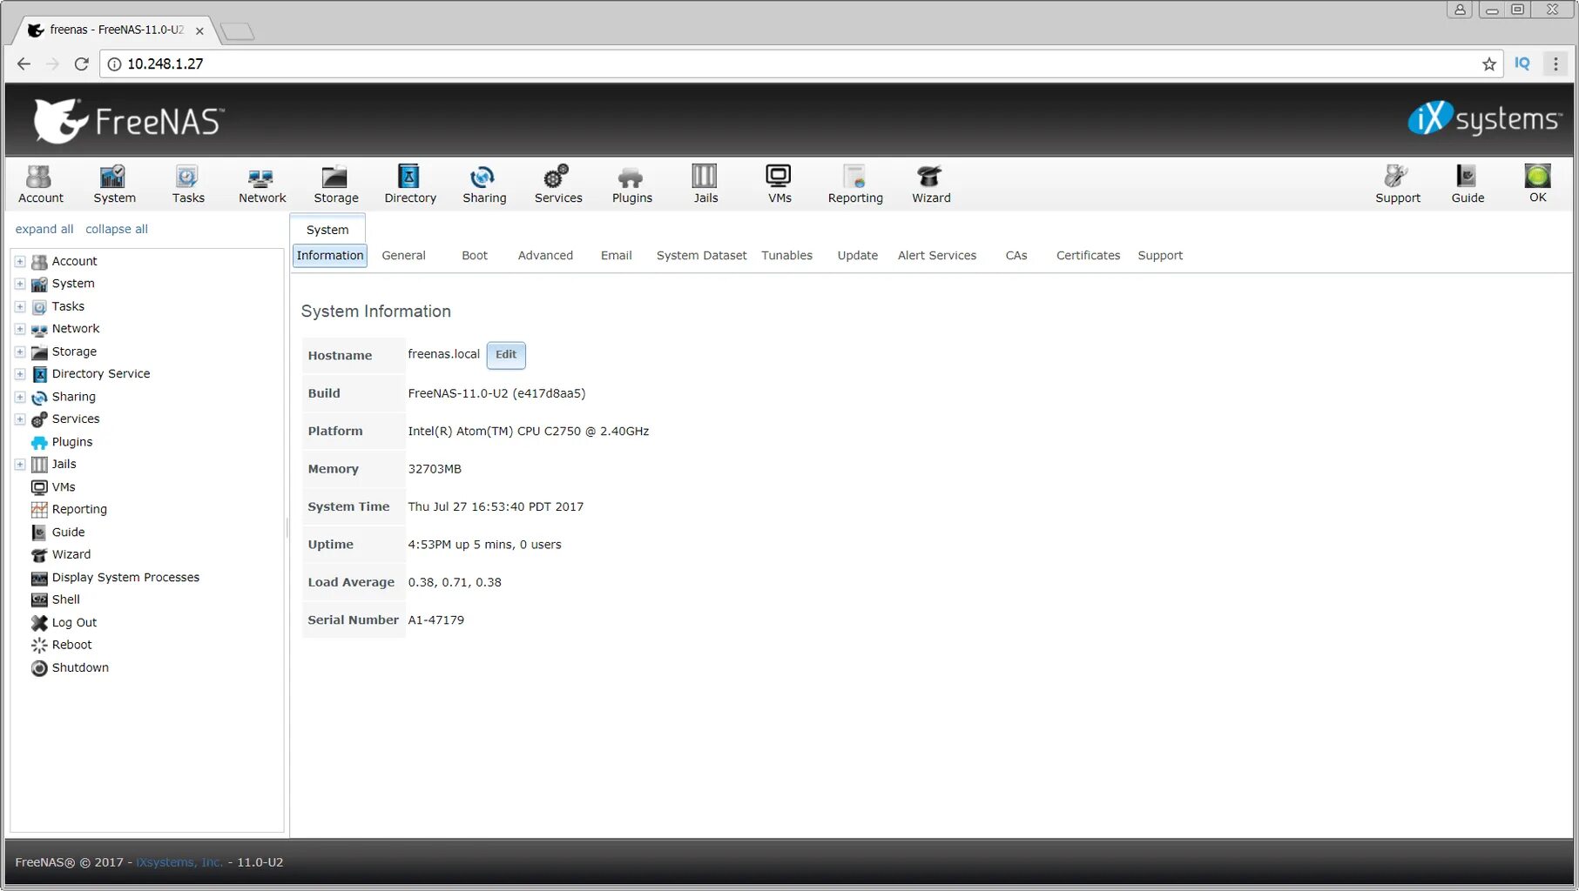Screen dimensions: 1579x891
Task: Expand the System tree node
Action: 20,284
